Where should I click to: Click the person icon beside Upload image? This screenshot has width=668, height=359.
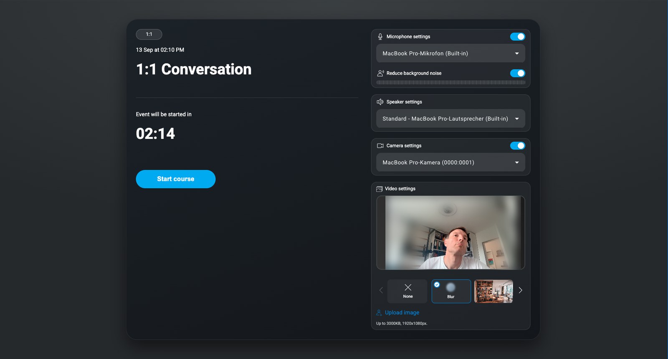click(379, 312)
